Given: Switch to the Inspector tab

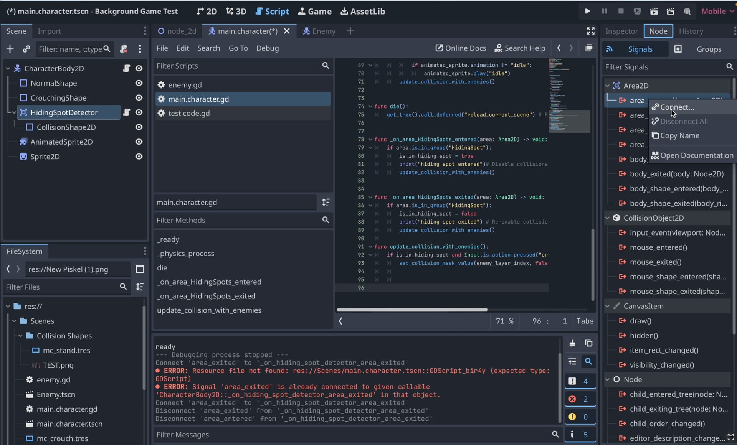Looking at the screenshot, I should pyautogui.click(x=621, y=31).
